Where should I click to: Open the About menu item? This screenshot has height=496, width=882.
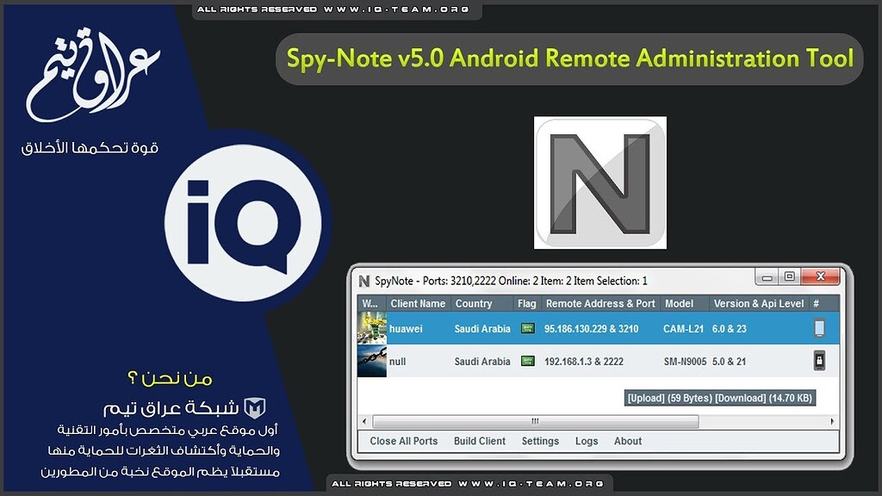click(x=628, y=441)
